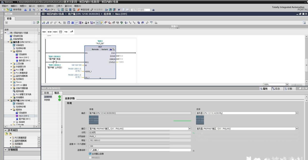Viewport: 308px width, 160px height.
Task: Expand the PUT block bottom arrow for more parameters
Action: pos(100,78)
